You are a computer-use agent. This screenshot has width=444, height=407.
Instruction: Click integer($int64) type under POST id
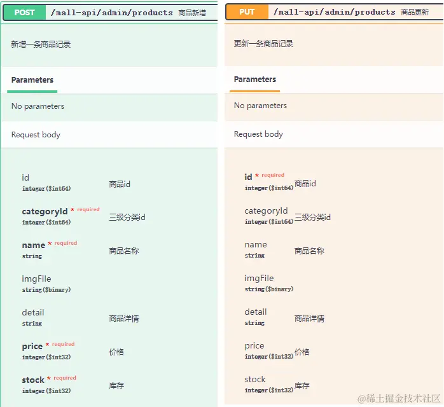pos(46,189)
